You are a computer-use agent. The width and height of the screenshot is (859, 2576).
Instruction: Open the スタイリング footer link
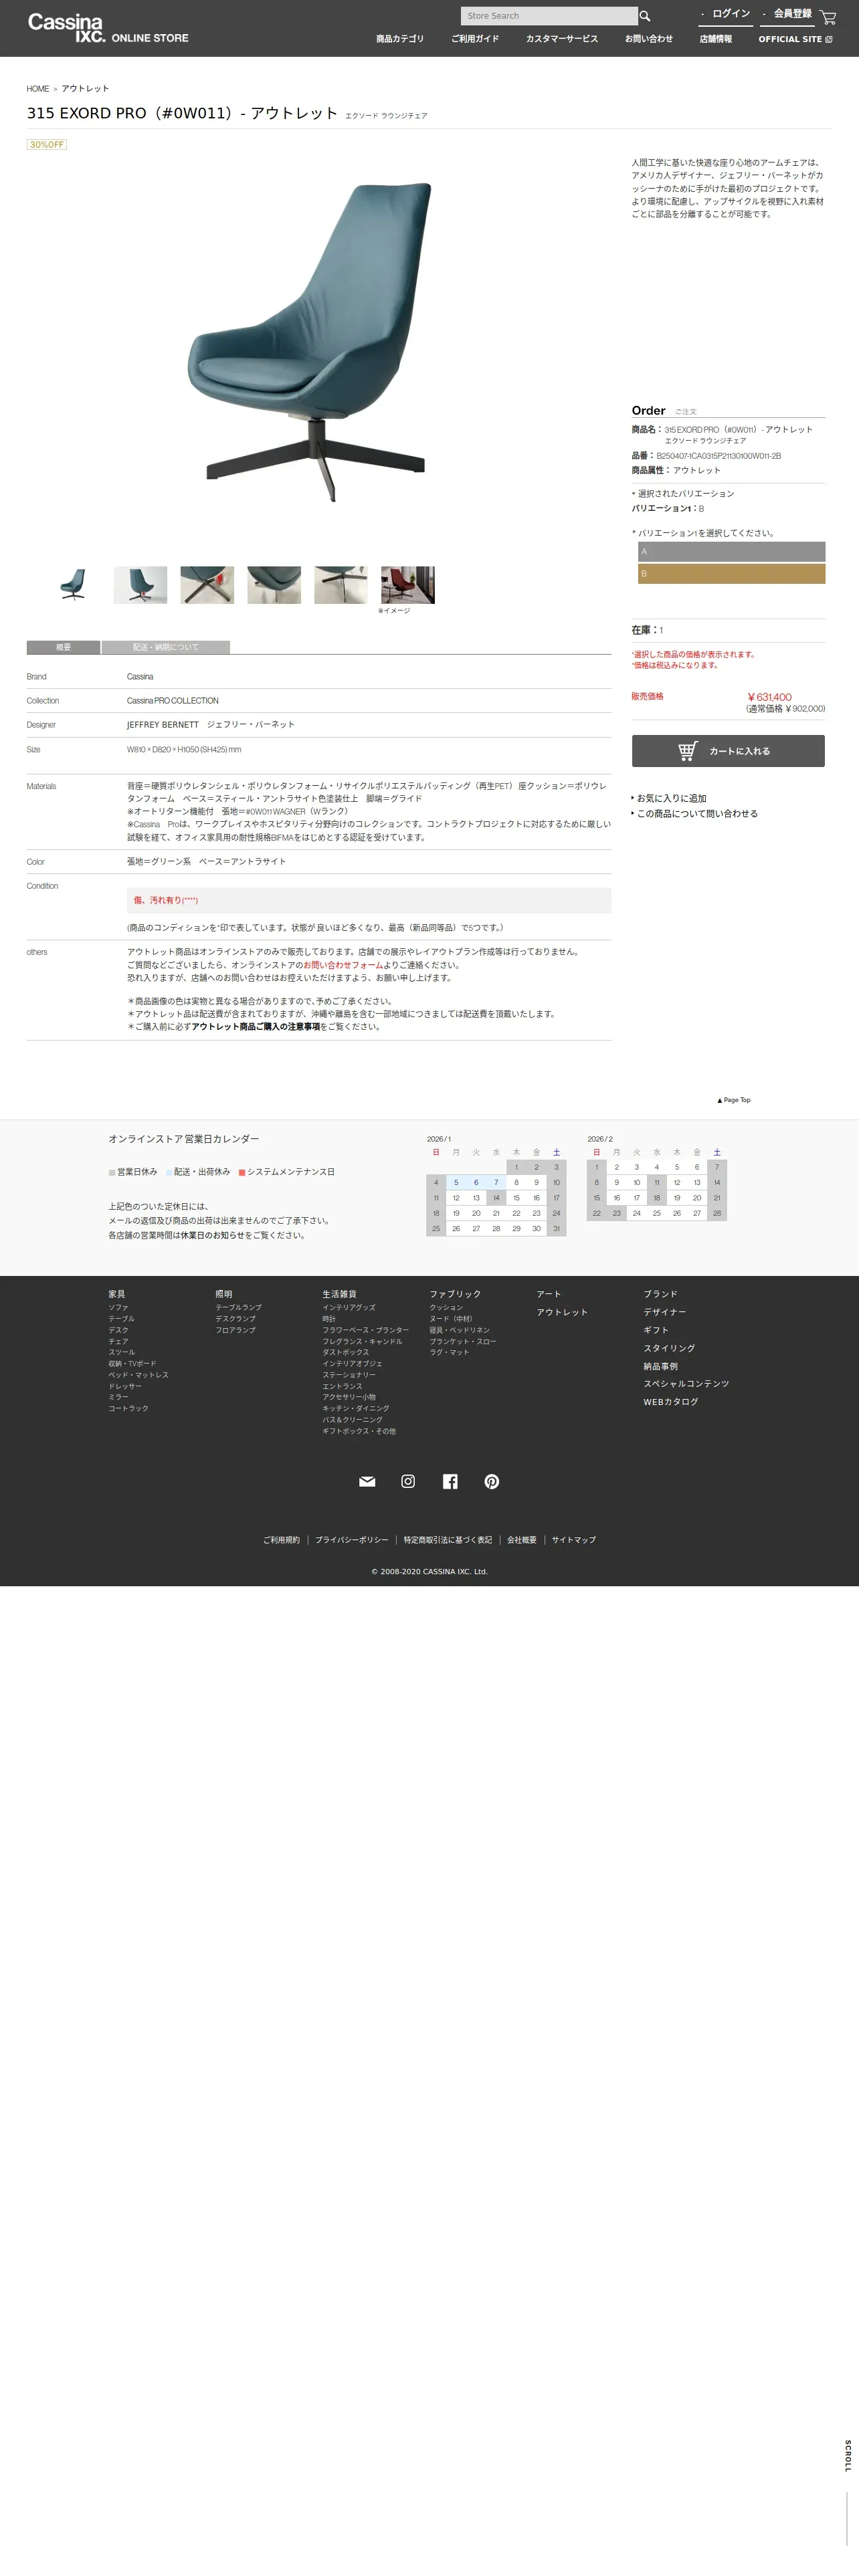click(x=669, y=1348)
